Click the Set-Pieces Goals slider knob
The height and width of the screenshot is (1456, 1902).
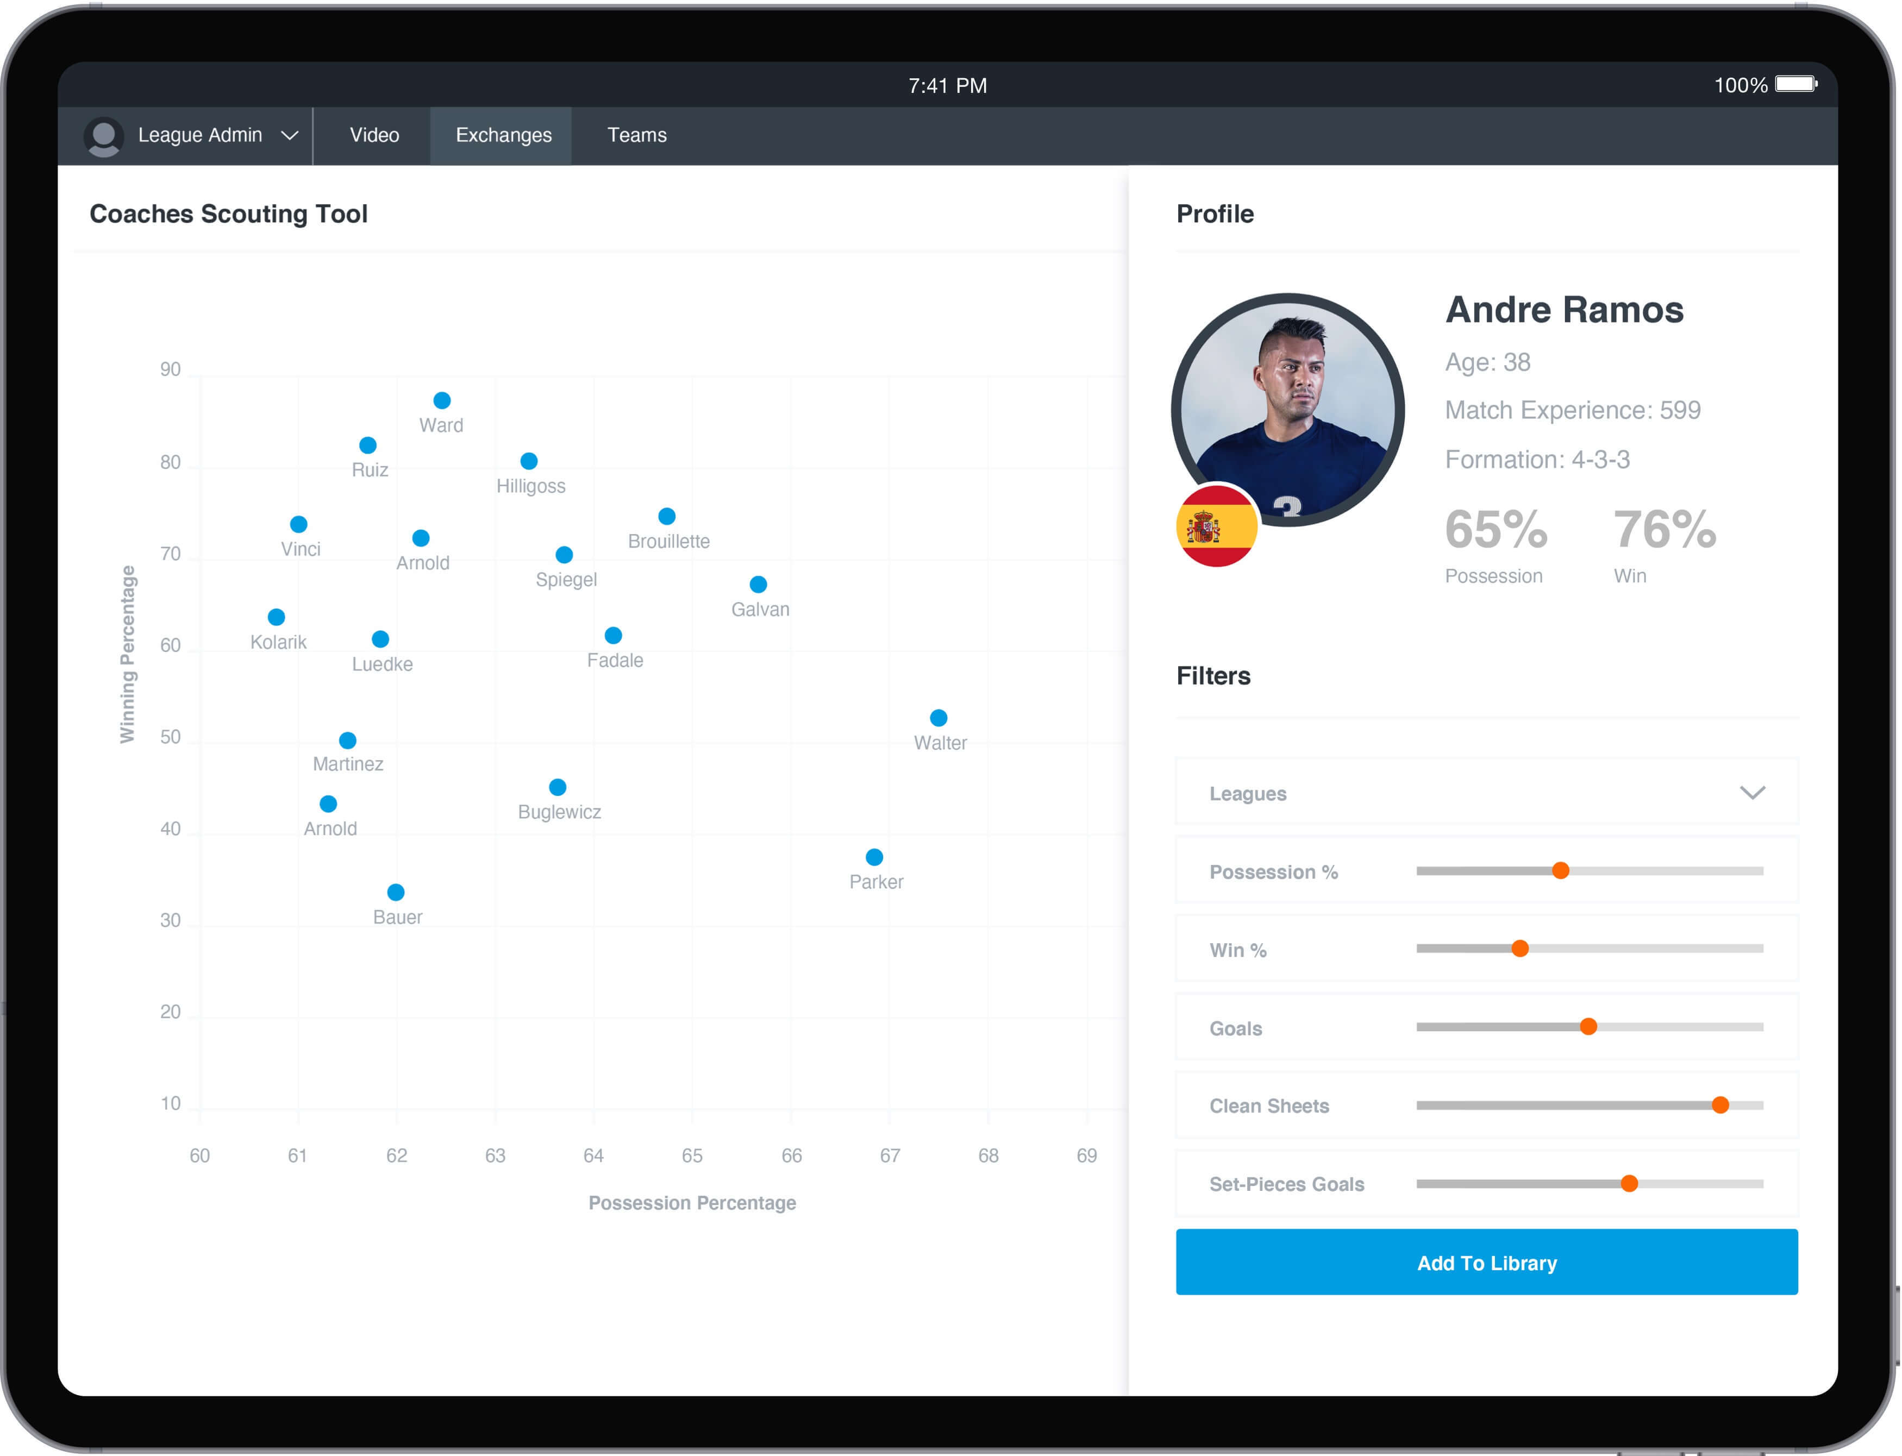tap(1629, 1184)
